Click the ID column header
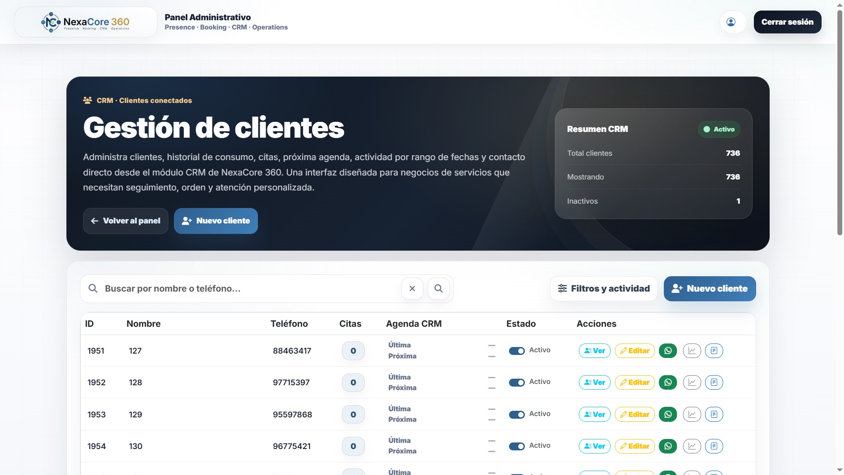 [89, 324]
